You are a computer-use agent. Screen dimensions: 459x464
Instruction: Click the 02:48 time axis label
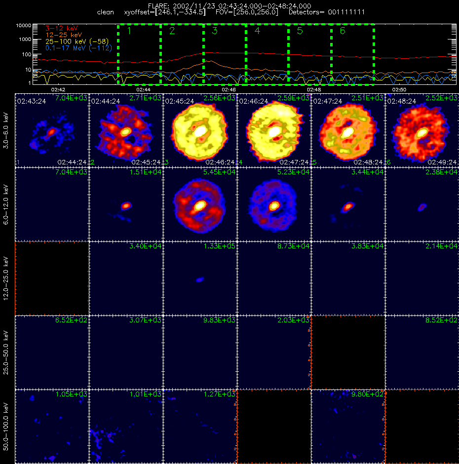(314, 89)
